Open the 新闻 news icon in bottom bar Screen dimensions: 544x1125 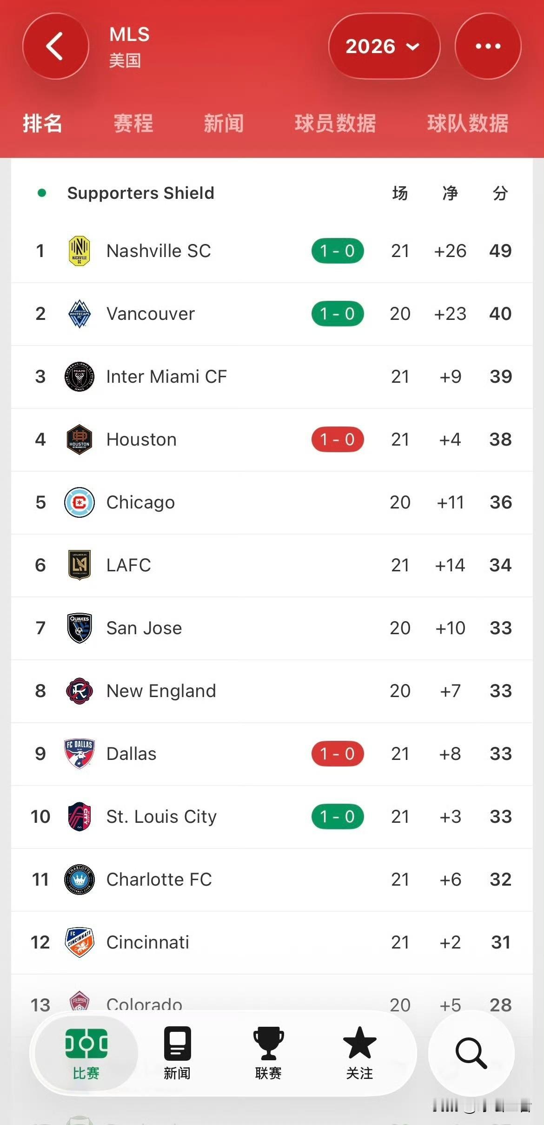[177, 1053]
